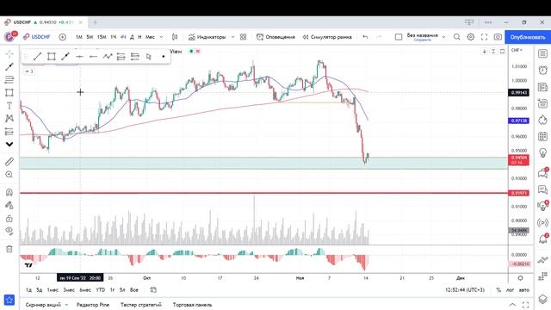Pick rectangle in floating favorites toolbar
The image size is (551, 310).
coord(52,56)
